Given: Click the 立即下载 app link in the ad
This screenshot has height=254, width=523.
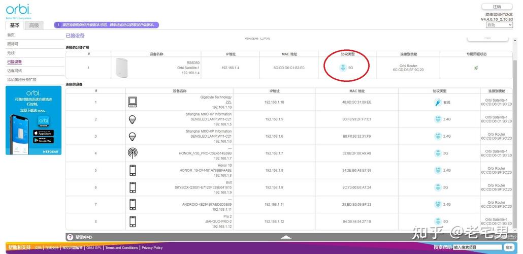Looking at the screenshot, I should (33, 110).
